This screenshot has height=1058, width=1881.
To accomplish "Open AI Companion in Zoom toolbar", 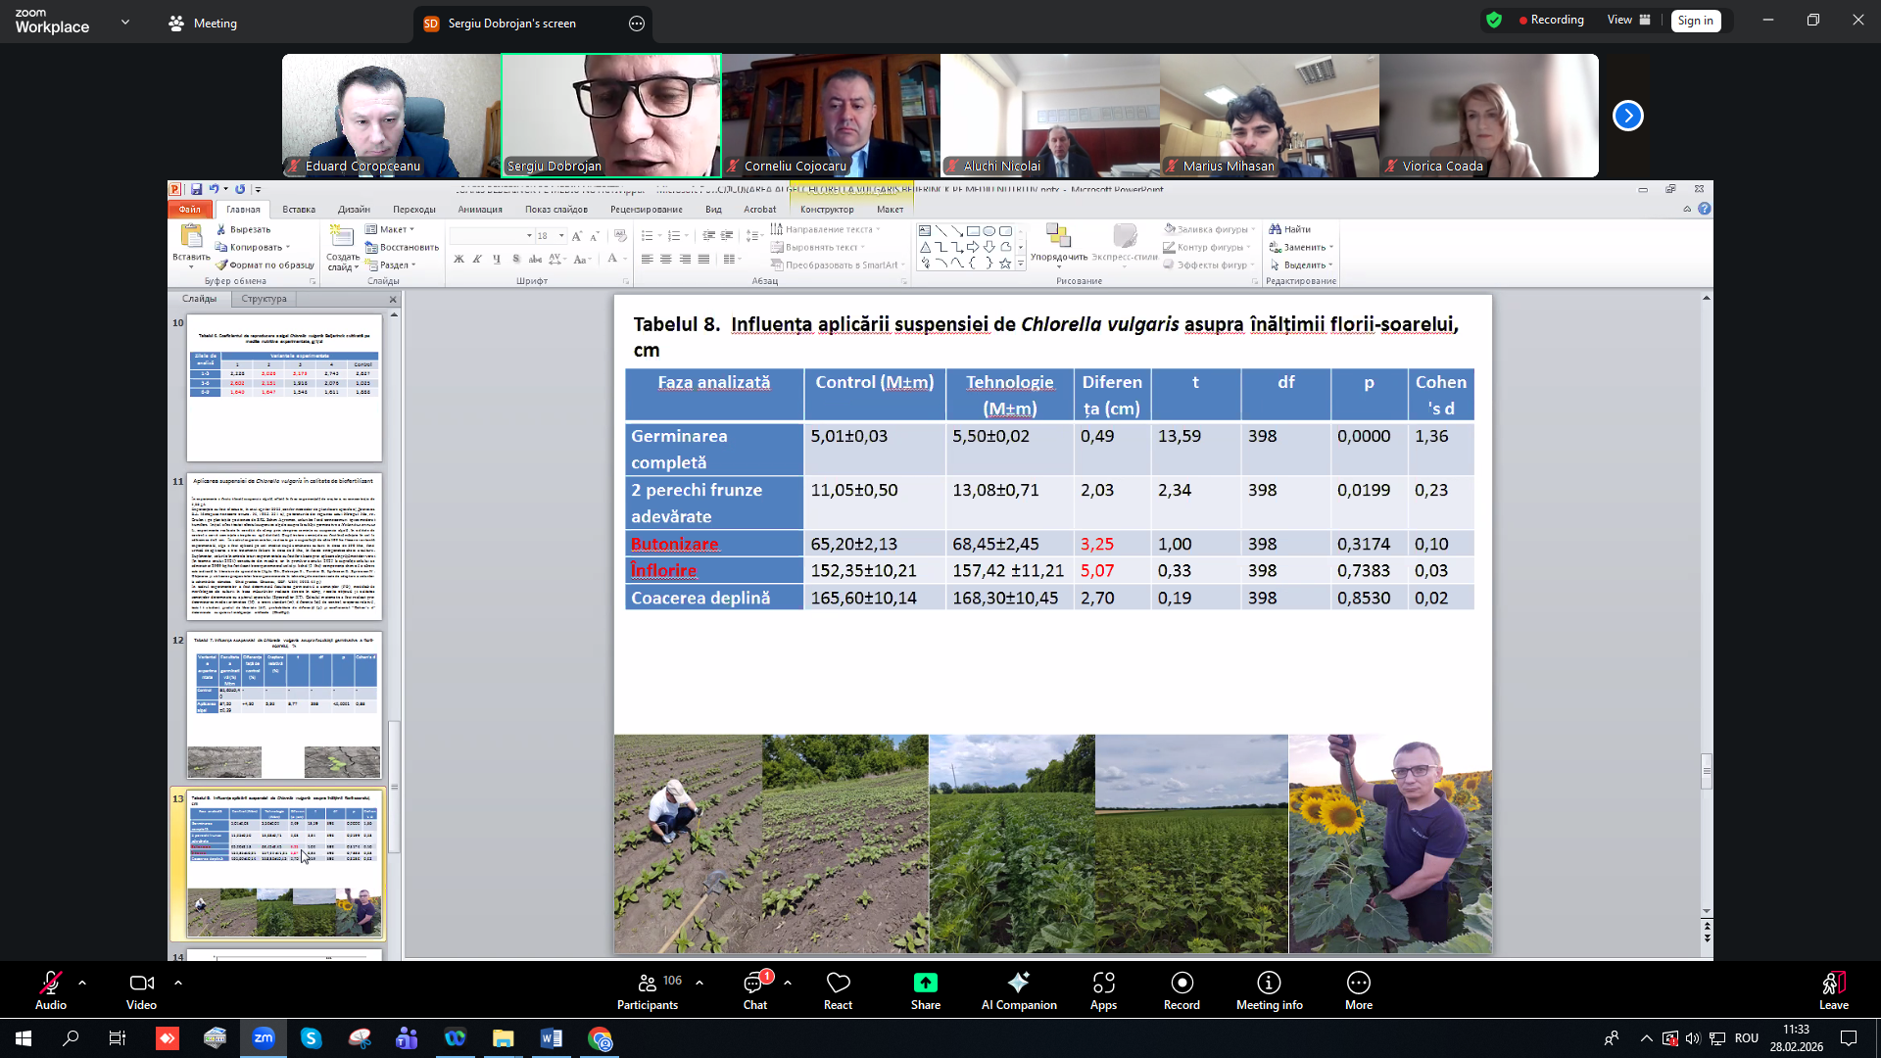I will (x=1019, y=983).
